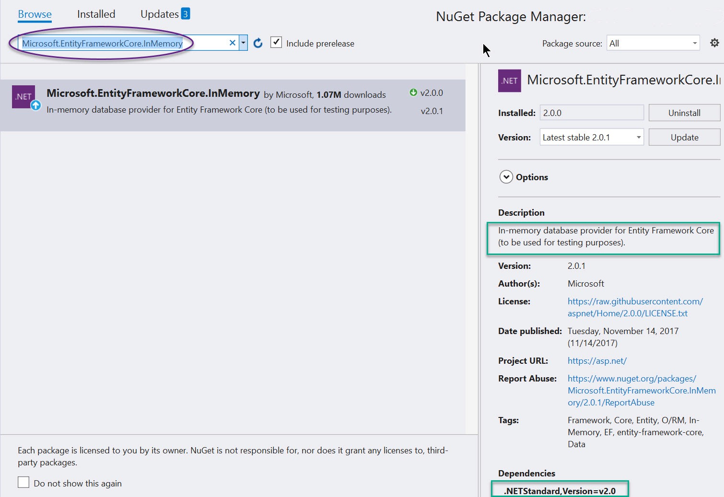
Task: Refresh the package search results
Action: [257, 43]
